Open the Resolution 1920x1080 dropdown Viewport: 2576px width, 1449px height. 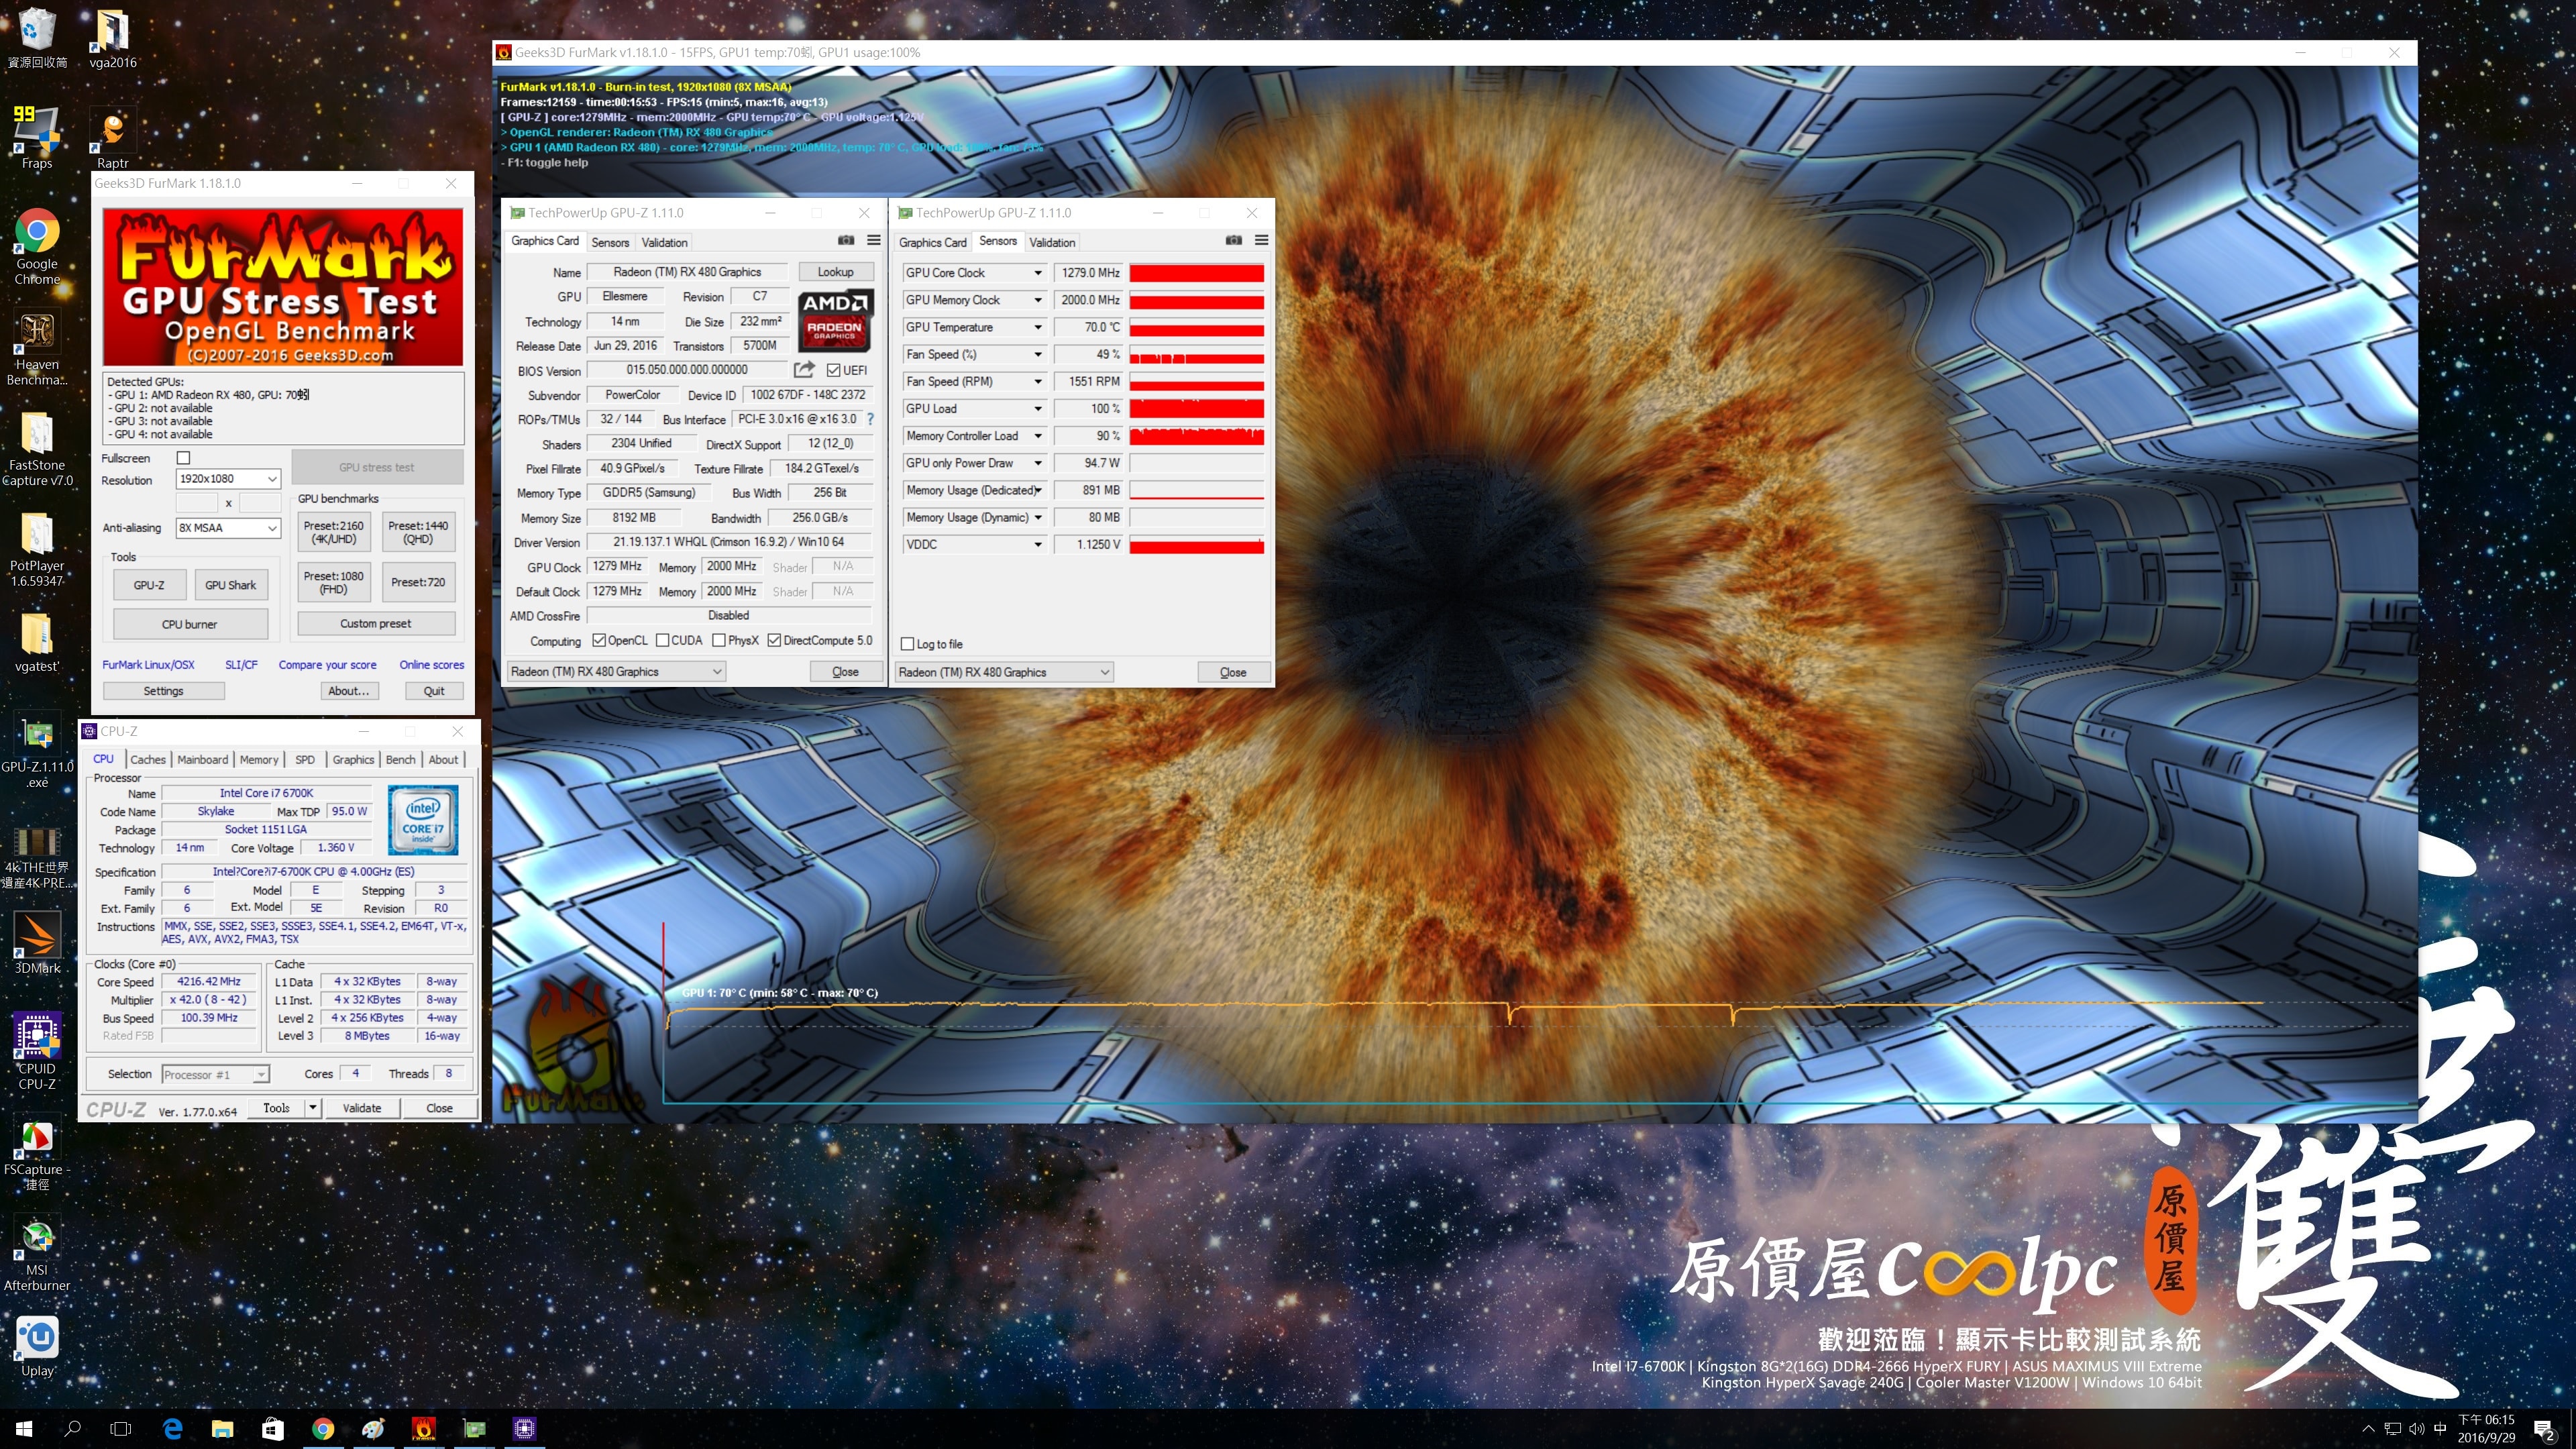coord(228,479)
